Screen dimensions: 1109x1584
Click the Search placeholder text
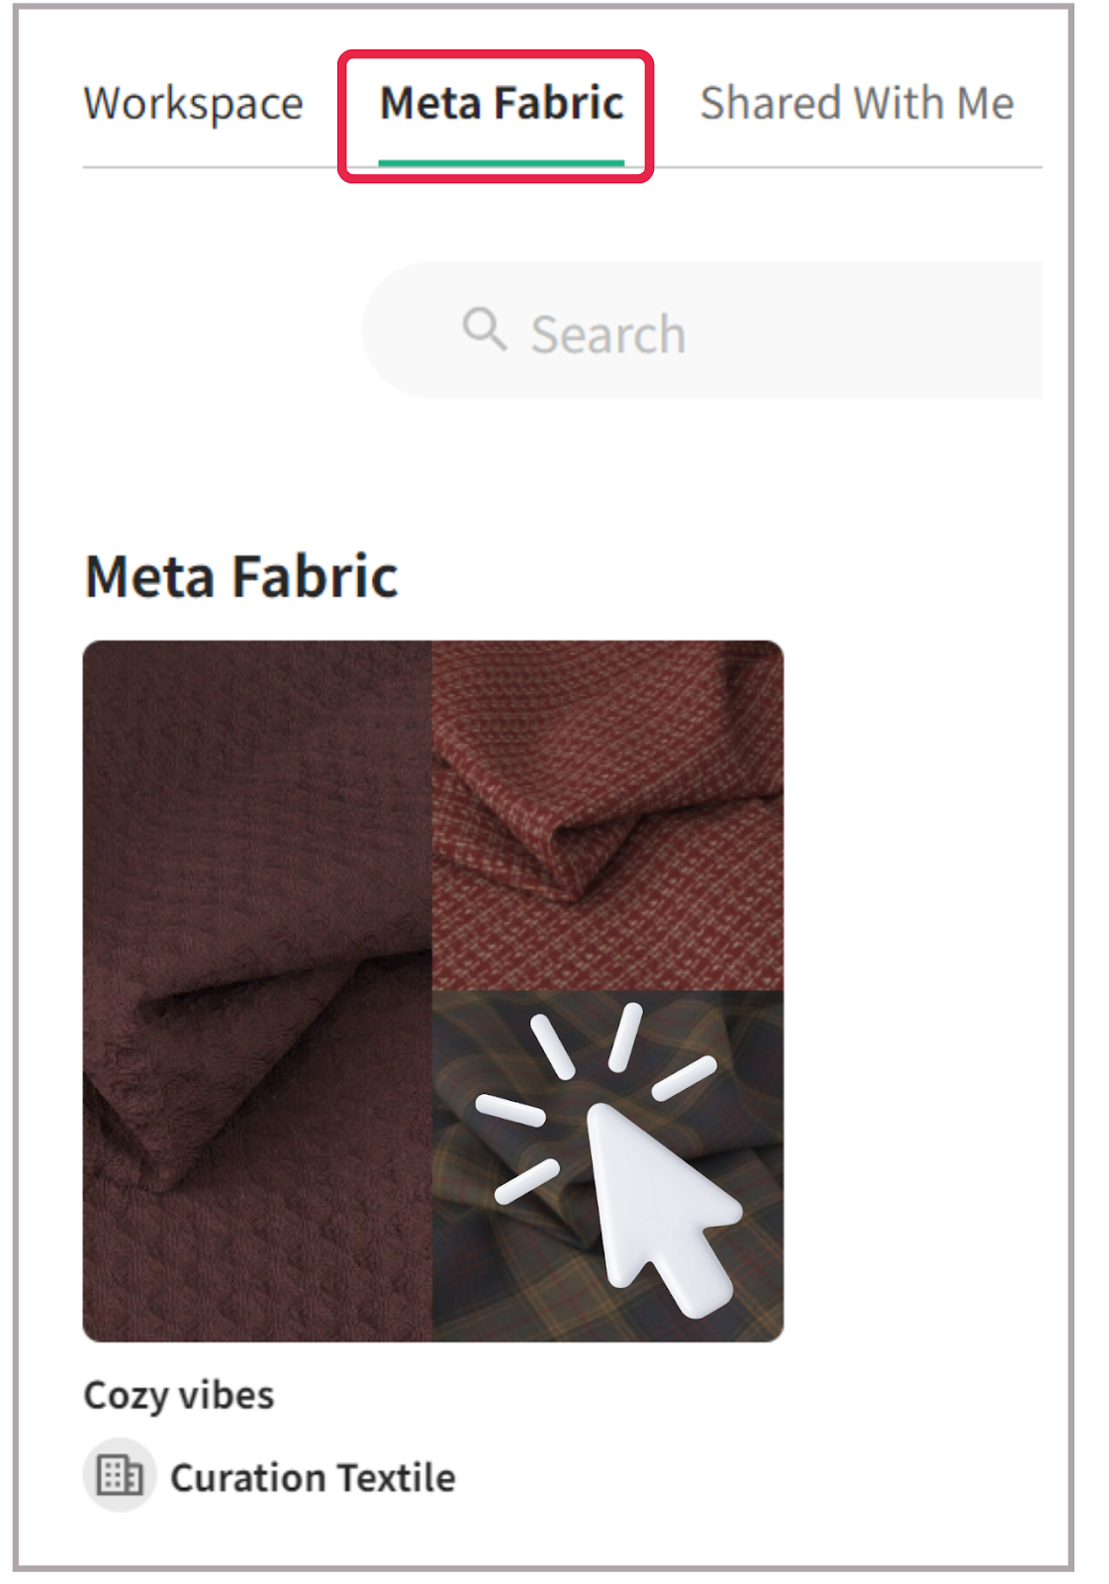[608, 335]
